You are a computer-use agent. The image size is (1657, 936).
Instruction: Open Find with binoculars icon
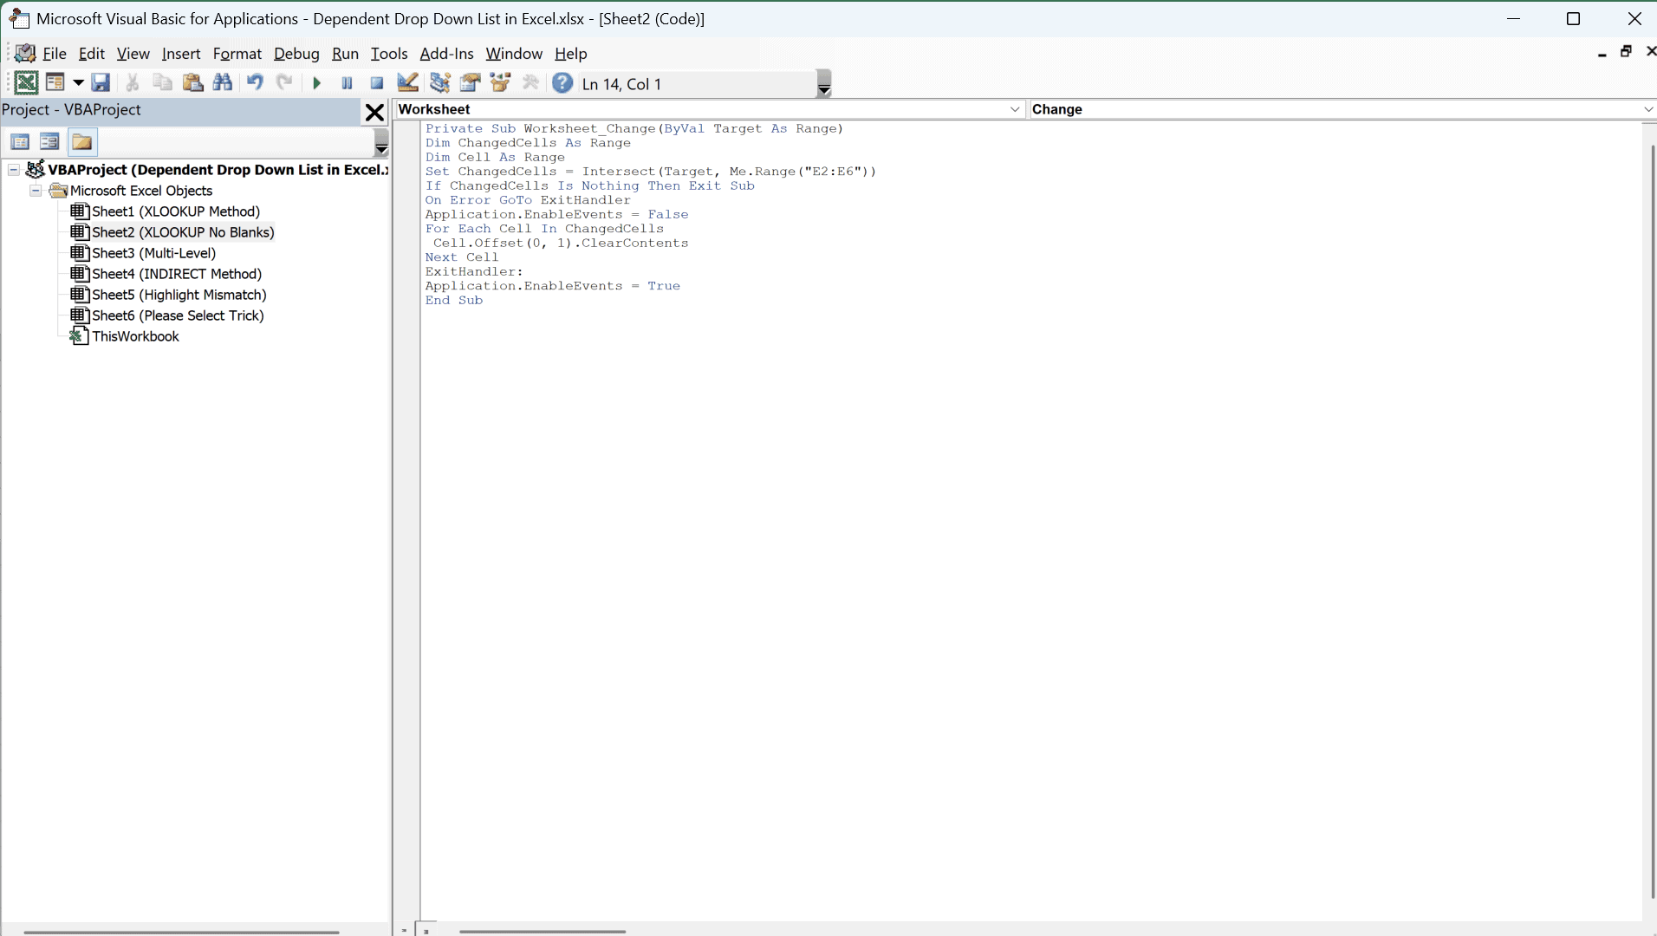click(223, 83)
